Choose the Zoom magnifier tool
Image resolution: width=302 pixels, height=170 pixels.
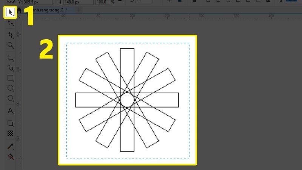click(10, 45)
